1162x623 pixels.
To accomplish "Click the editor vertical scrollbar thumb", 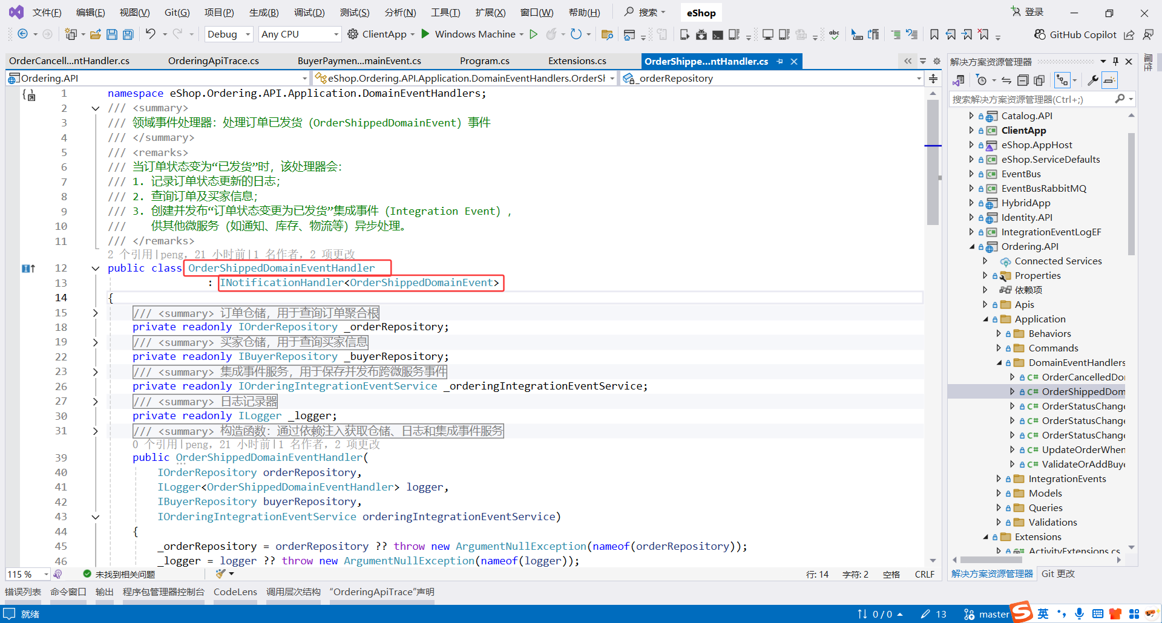I will [933, 161].
